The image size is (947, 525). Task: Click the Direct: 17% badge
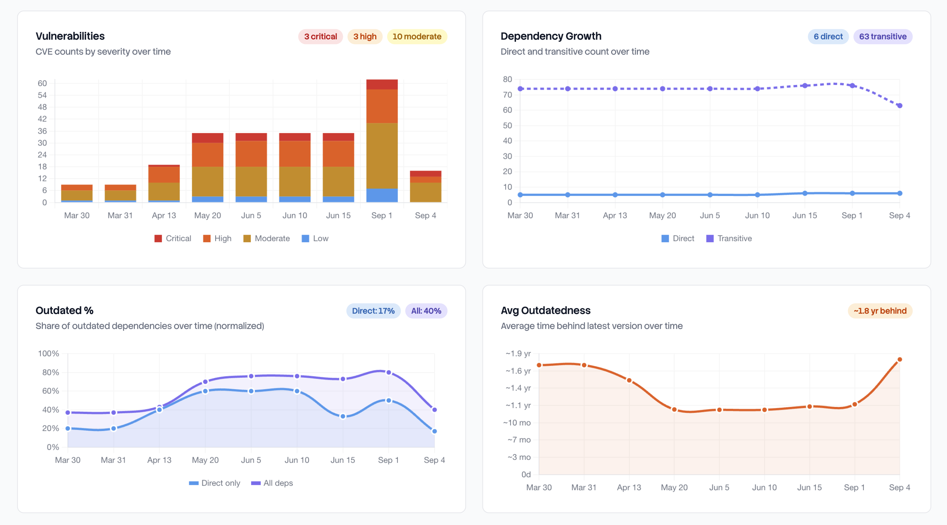(373, 311)
